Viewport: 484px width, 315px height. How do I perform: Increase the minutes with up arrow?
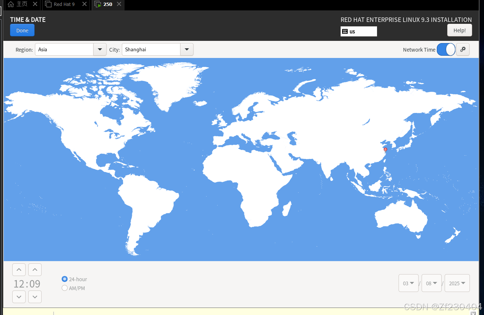35,270
